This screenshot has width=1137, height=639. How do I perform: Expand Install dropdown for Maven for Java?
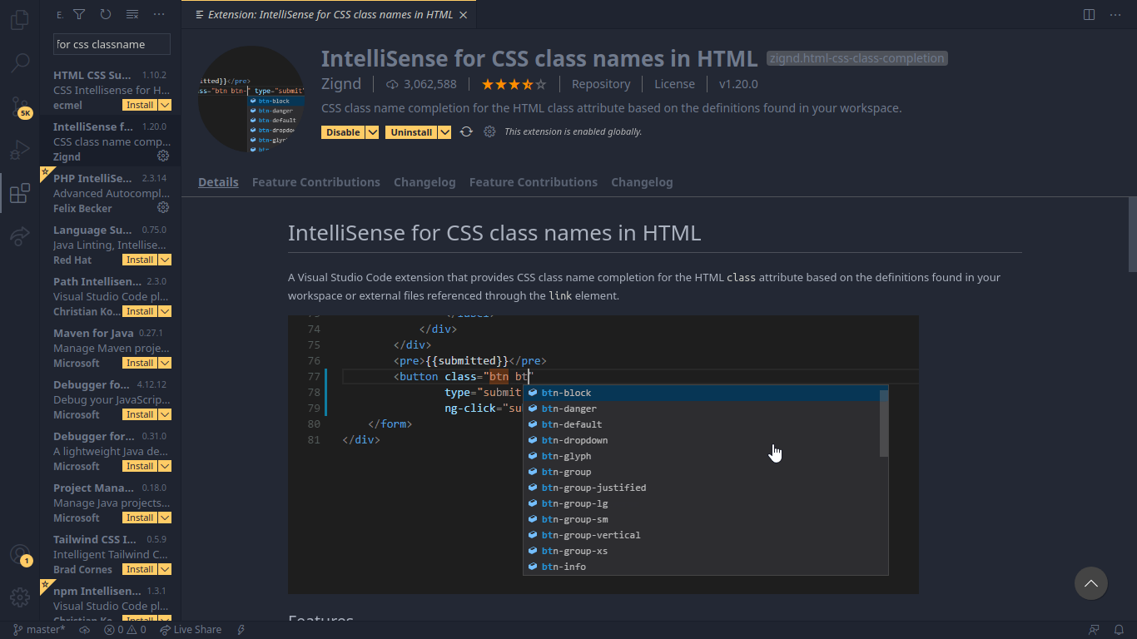click(x=165, y=363)
